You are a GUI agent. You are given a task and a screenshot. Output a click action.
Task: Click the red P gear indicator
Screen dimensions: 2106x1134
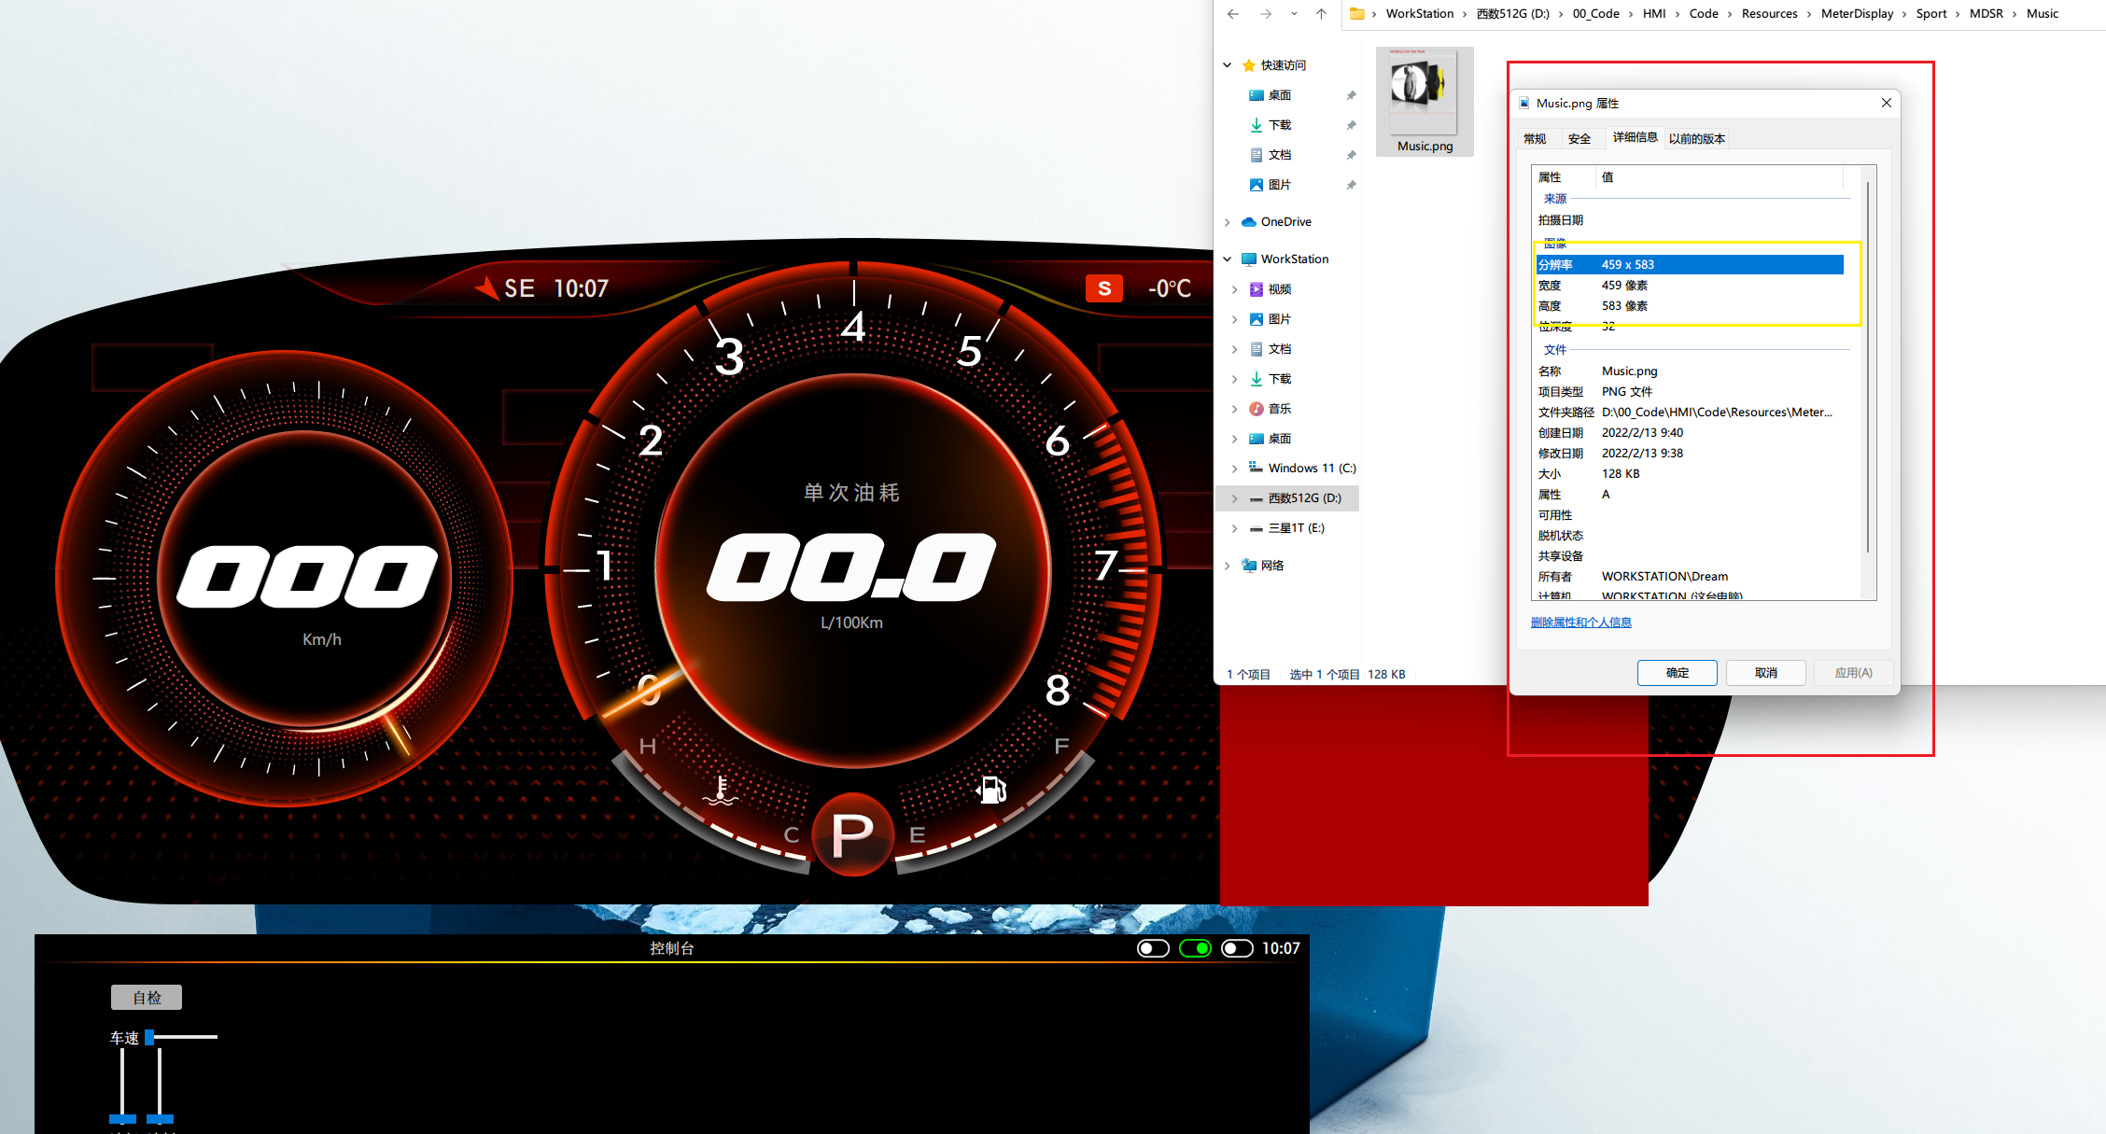[x=852, y=833]
